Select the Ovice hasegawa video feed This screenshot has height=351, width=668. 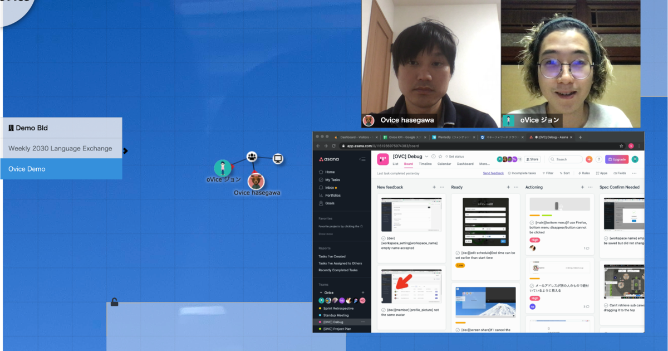[x=431, y=64]
